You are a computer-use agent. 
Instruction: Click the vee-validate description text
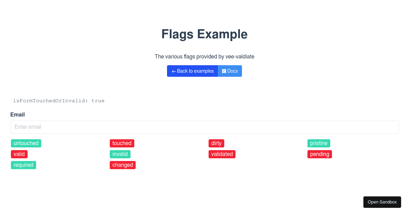coord(204,56)
